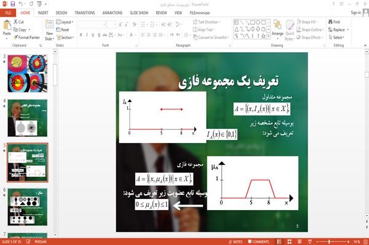Click Convert to SmartArt command
The width and height of the screenshot is (369, 245).
pyautogui.click(x=210, y=37)
